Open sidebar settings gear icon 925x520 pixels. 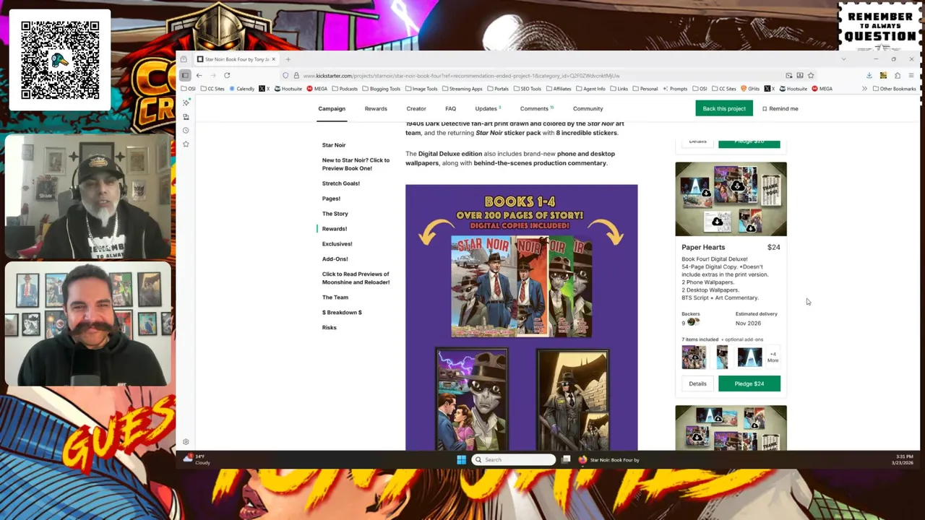[186, 442]
